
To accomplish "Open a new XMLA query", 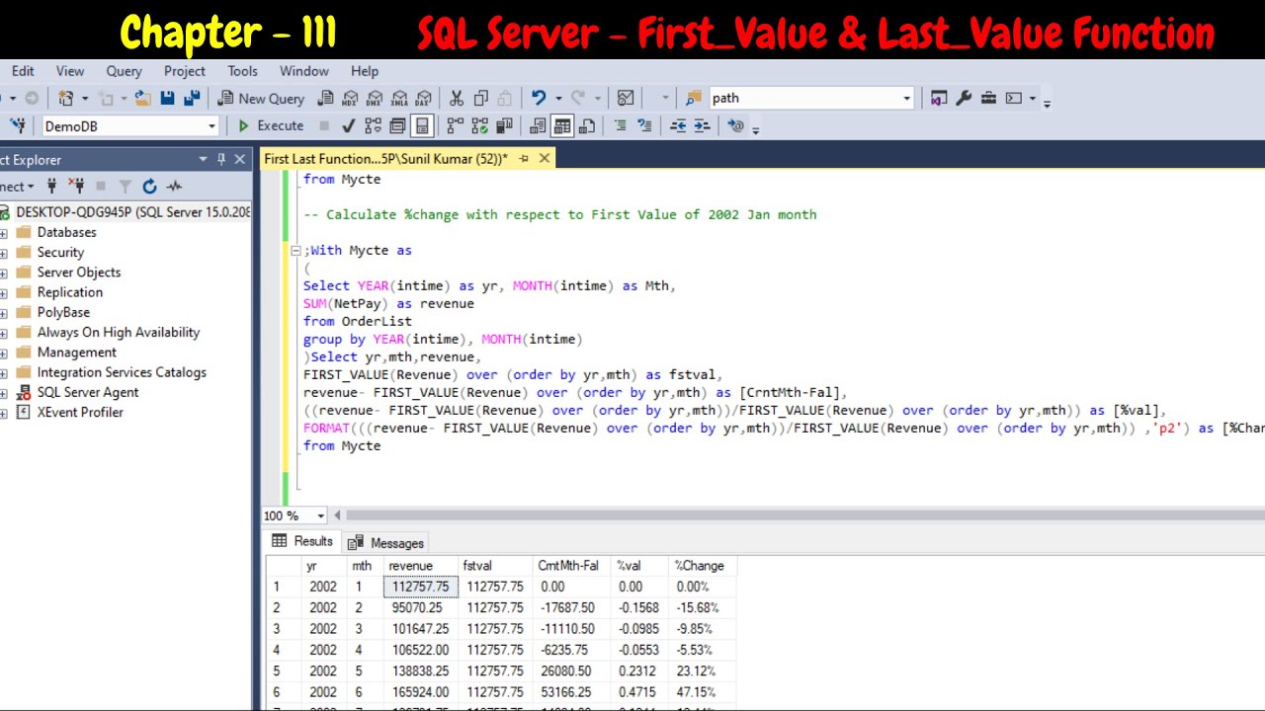I will [x=399, y=98].
